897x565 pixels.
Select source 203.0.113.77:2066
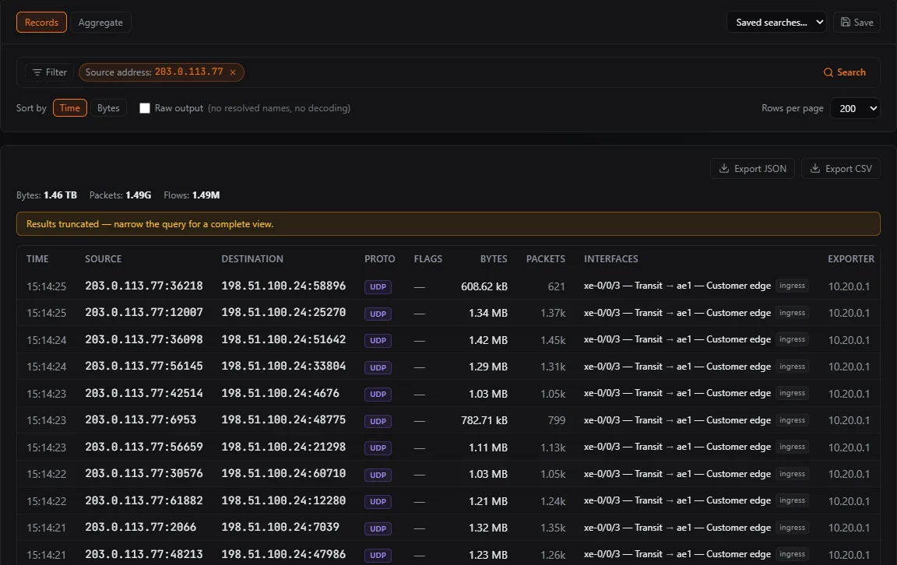coord(140,527)
